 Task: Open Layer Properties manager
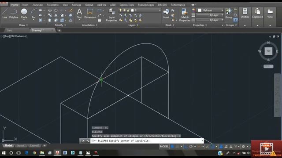point(111,15)
